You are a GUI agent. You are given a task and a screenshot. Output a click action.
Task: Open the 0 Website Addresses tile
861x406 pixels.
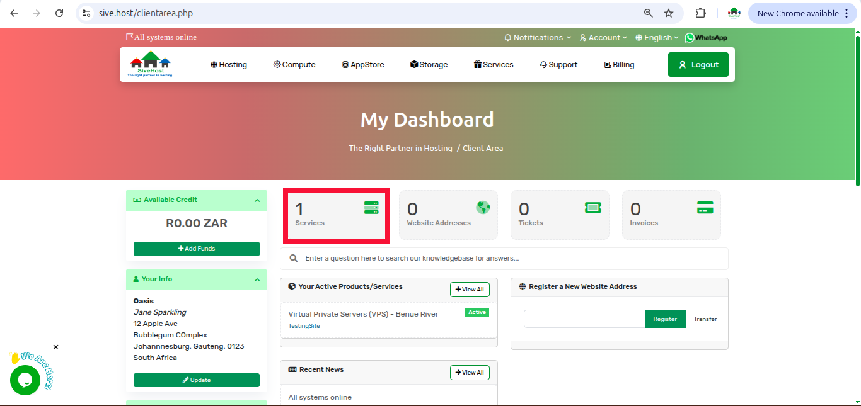448,215
